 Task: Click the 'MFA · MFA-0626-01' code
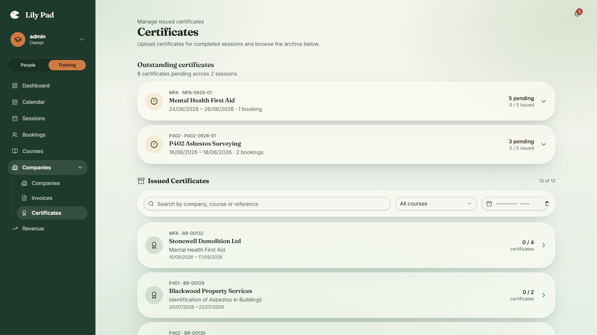click(190, 93)
